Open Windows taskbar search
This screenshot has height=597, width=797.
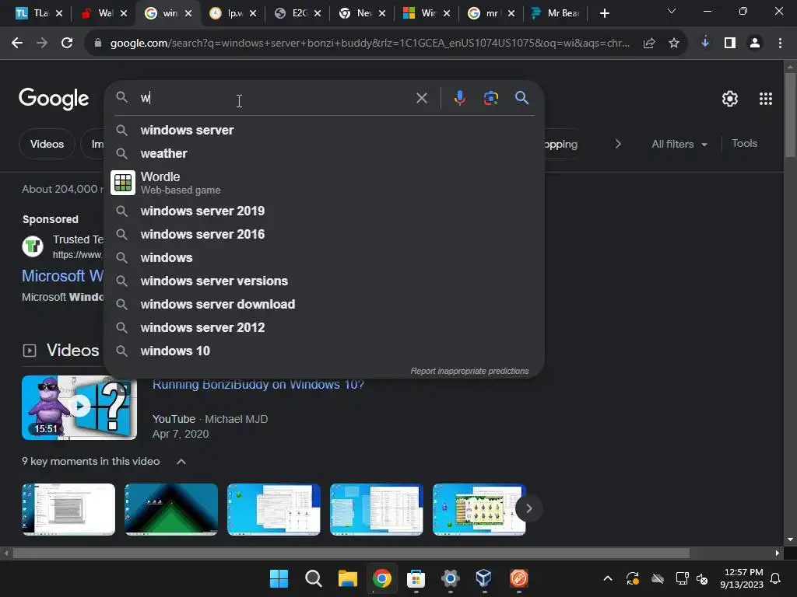point(313,578)
